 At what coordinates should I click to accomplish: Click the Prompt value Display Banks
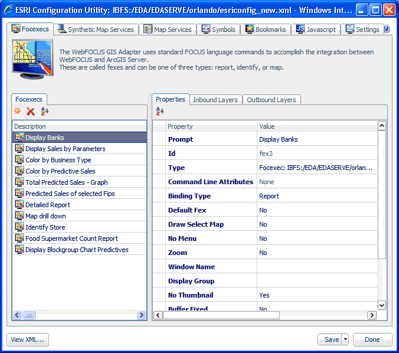(x=317, y=139)
